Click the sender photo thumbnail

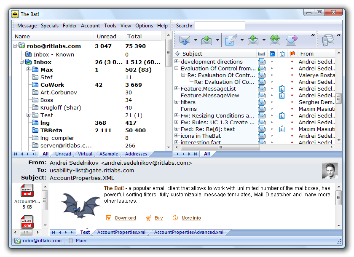pyautogui.click(x=330, y=171)
